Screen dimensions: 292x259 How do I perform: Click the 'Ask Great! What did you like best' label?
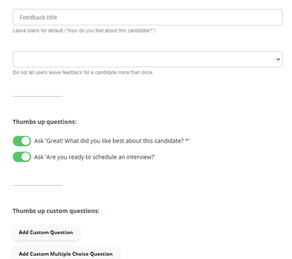112,141
